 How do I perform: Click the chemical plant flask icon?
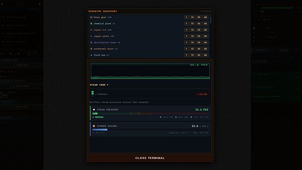91,24
